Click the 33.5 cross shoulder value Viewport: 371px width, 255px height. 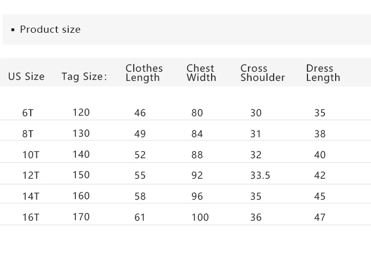click(x=260, y=175)
